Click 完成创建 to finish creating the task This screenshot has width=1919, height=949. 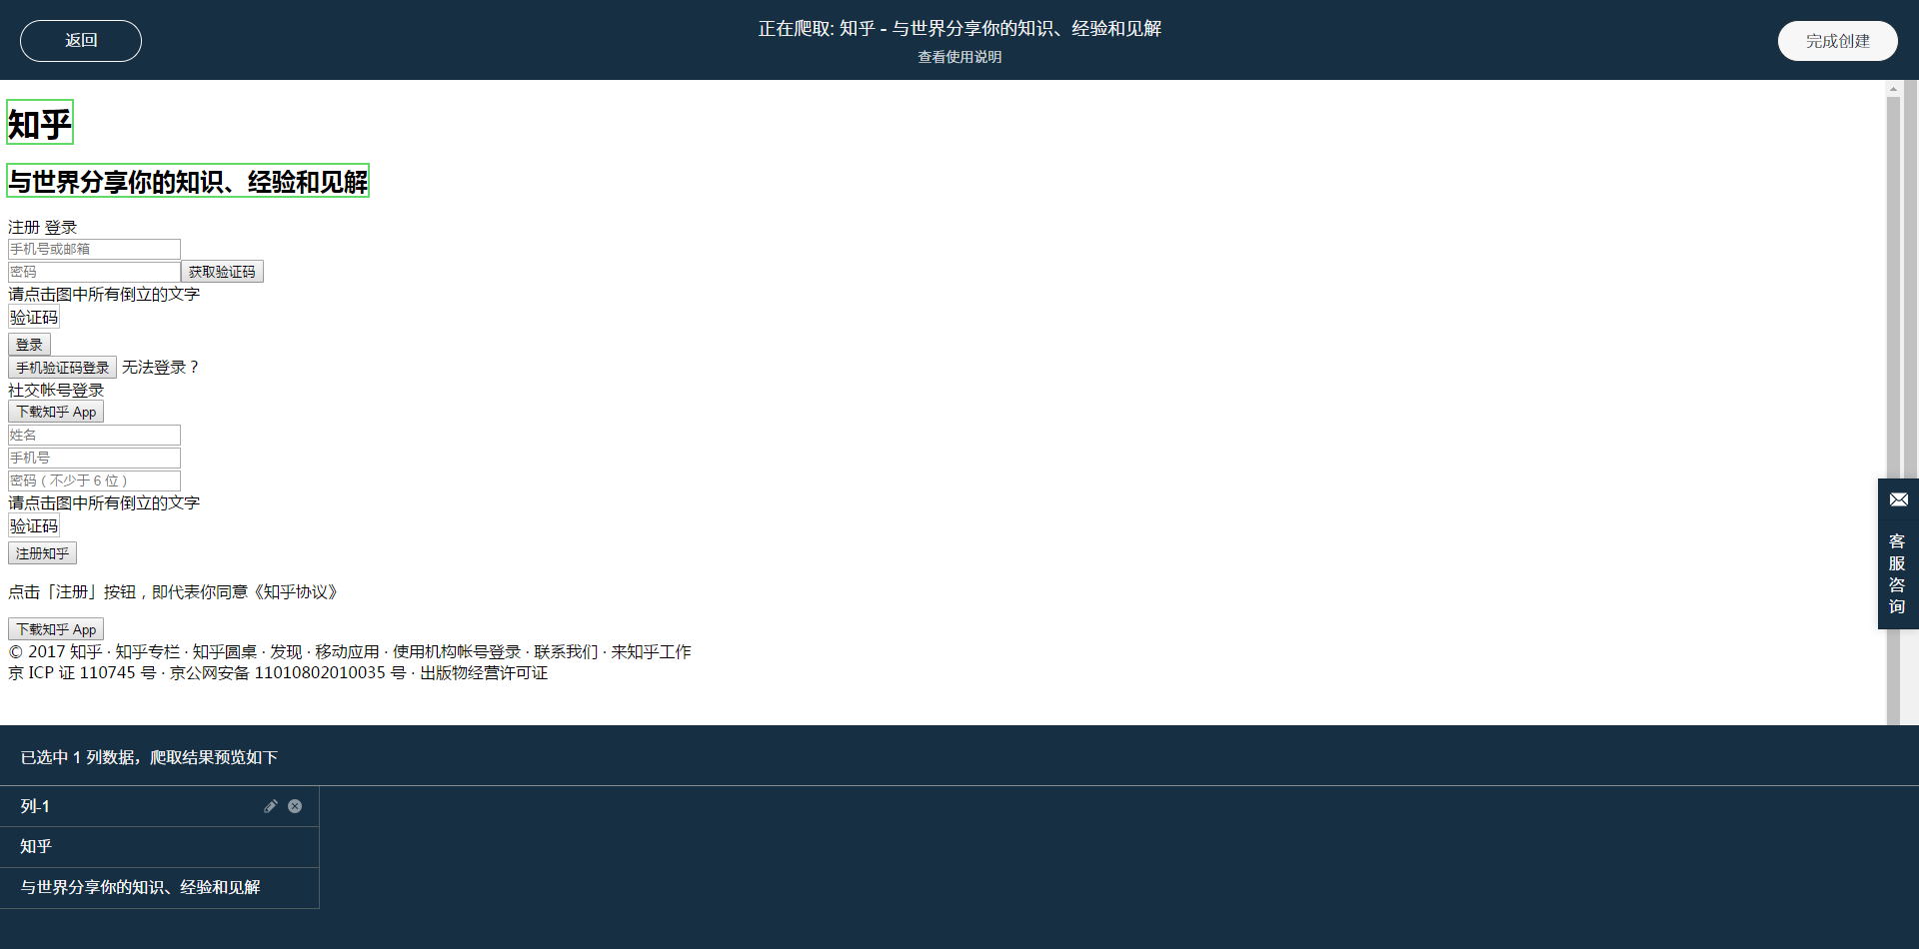coord(1837,40)
